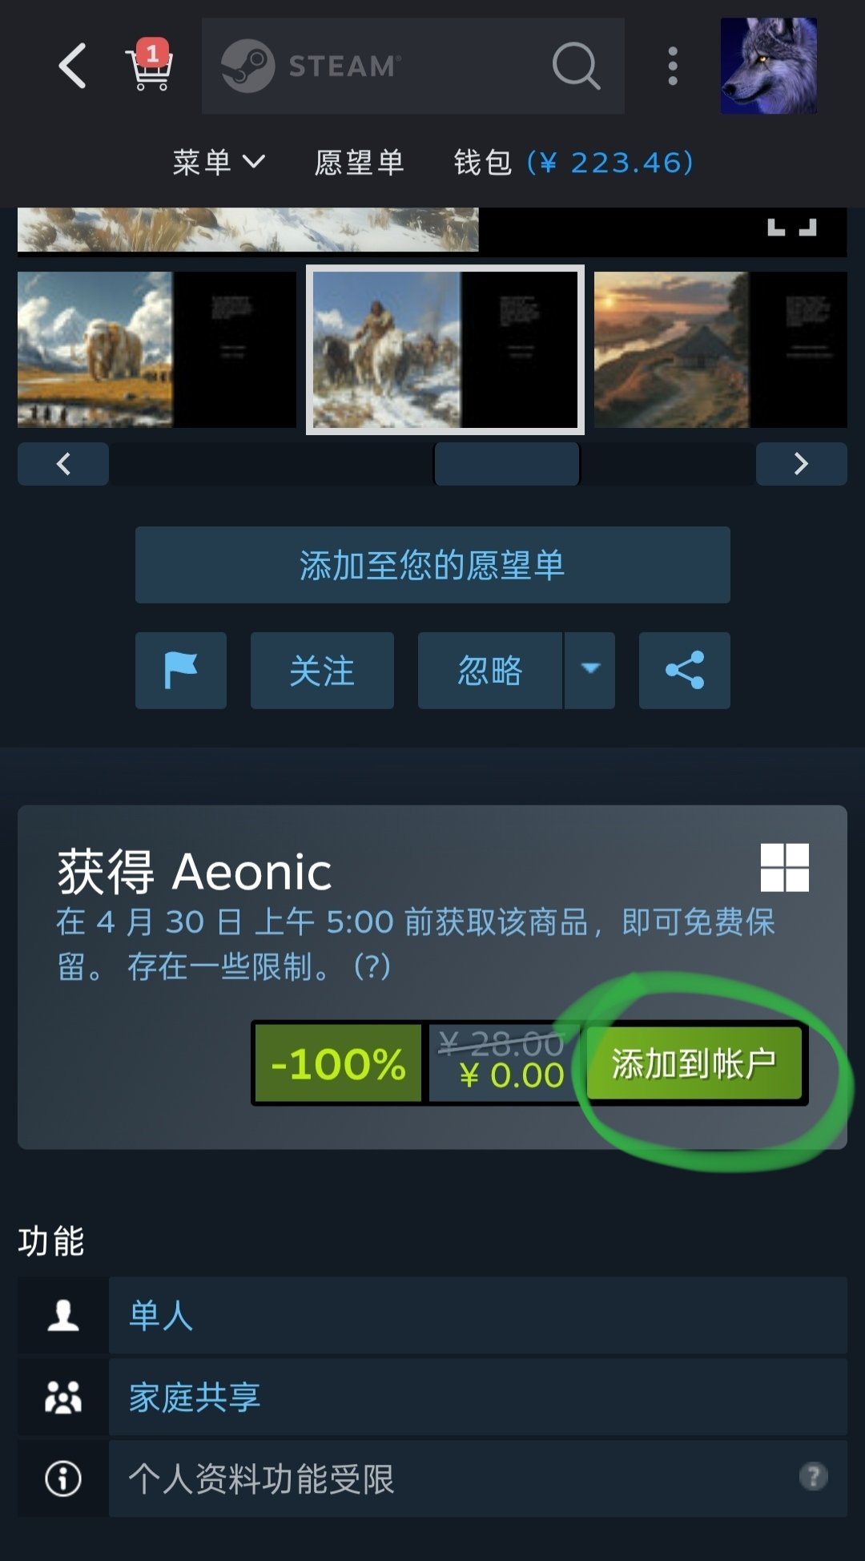This screenshot has width=865, height=1561.
Task: Tap the share icon button
Action: coord(685,671)
